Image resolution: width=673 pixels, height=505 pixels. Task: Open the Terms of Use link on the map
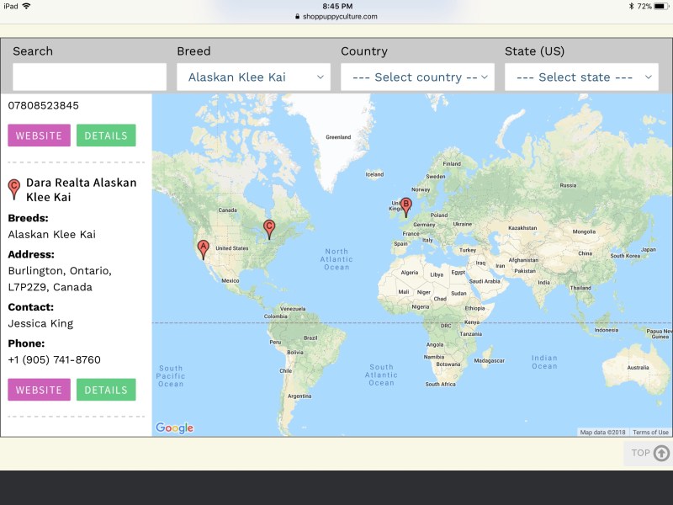coord(650,432)
